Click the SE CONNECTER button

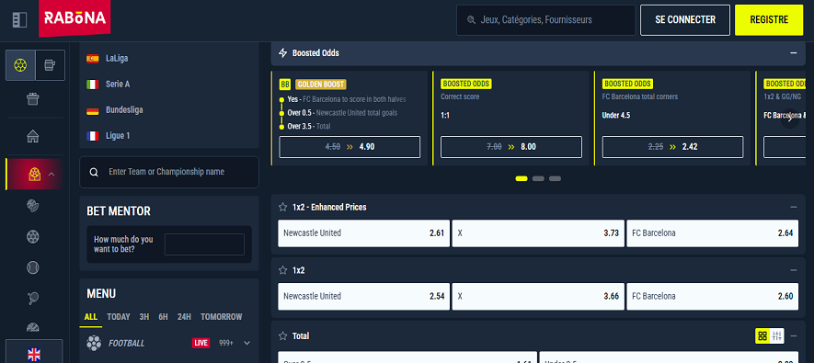pos(685,20)
